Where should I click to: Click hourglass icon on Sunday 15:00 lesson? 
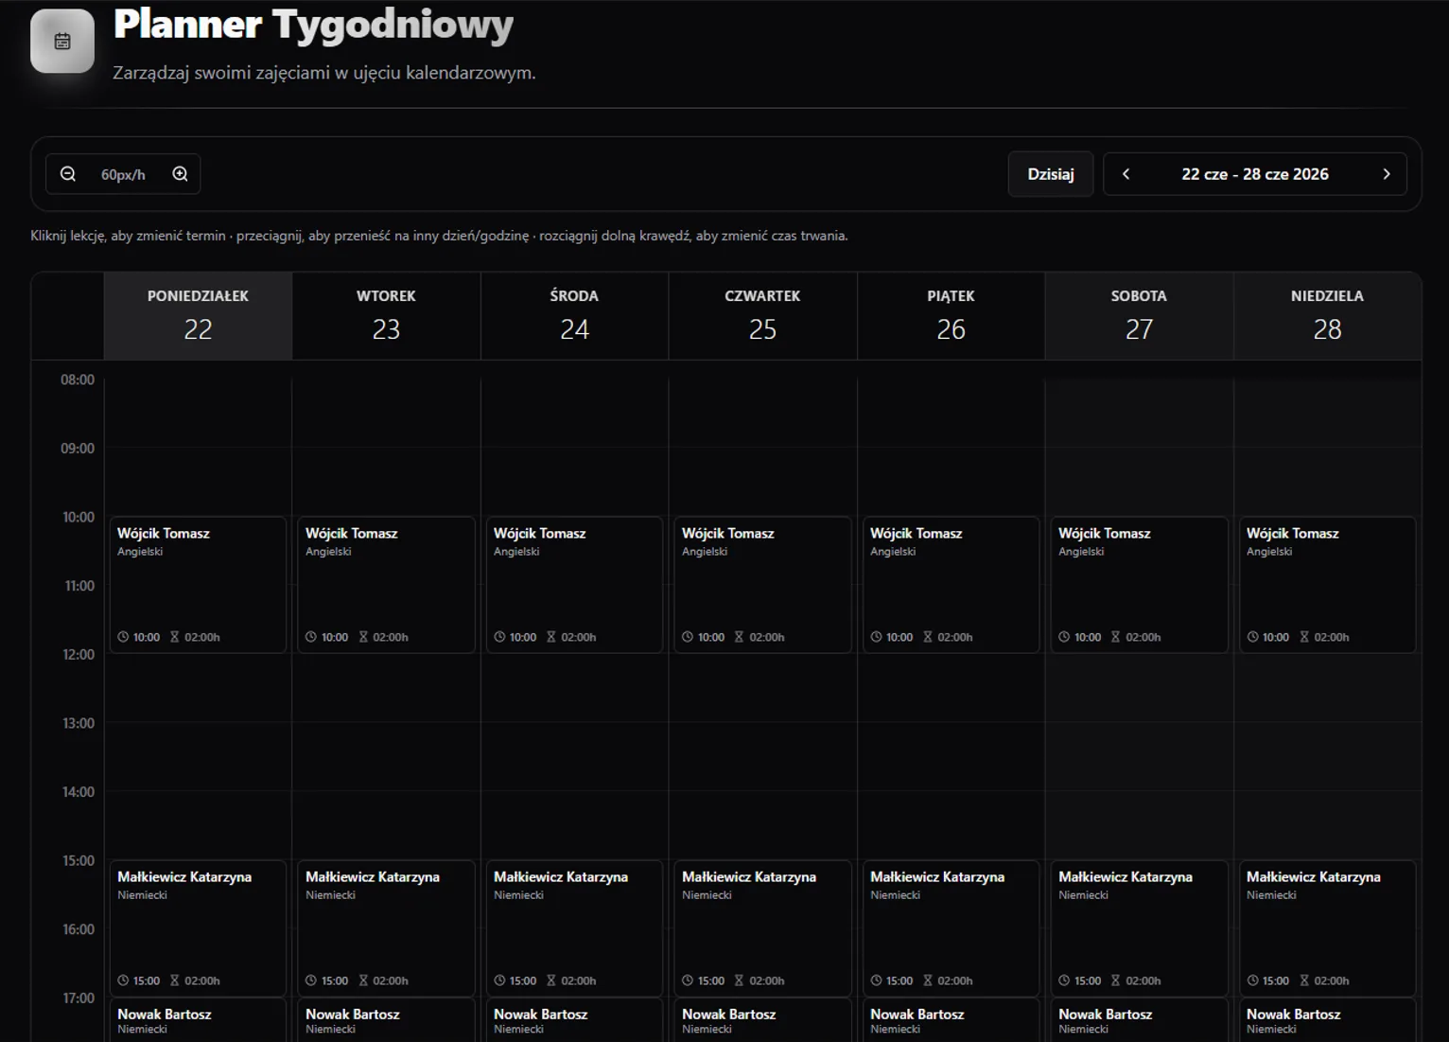click(x=1303, y=980)
